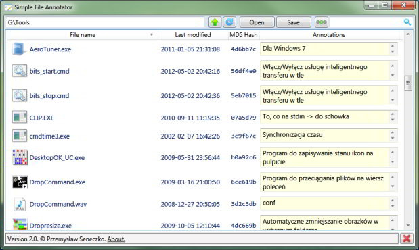Click annotation up arrow for AeroTuner.exe

(393, 46)
